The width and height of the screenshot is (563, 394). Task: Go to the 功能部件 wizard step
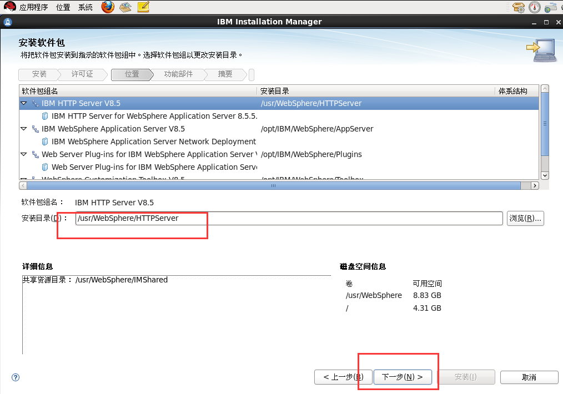click(178, 74)
